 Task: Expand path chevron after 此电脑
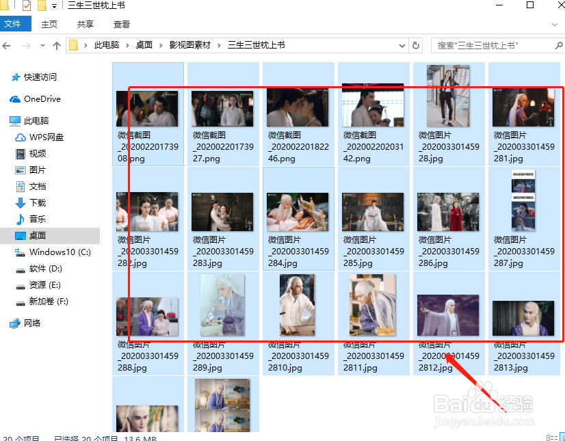127,45
